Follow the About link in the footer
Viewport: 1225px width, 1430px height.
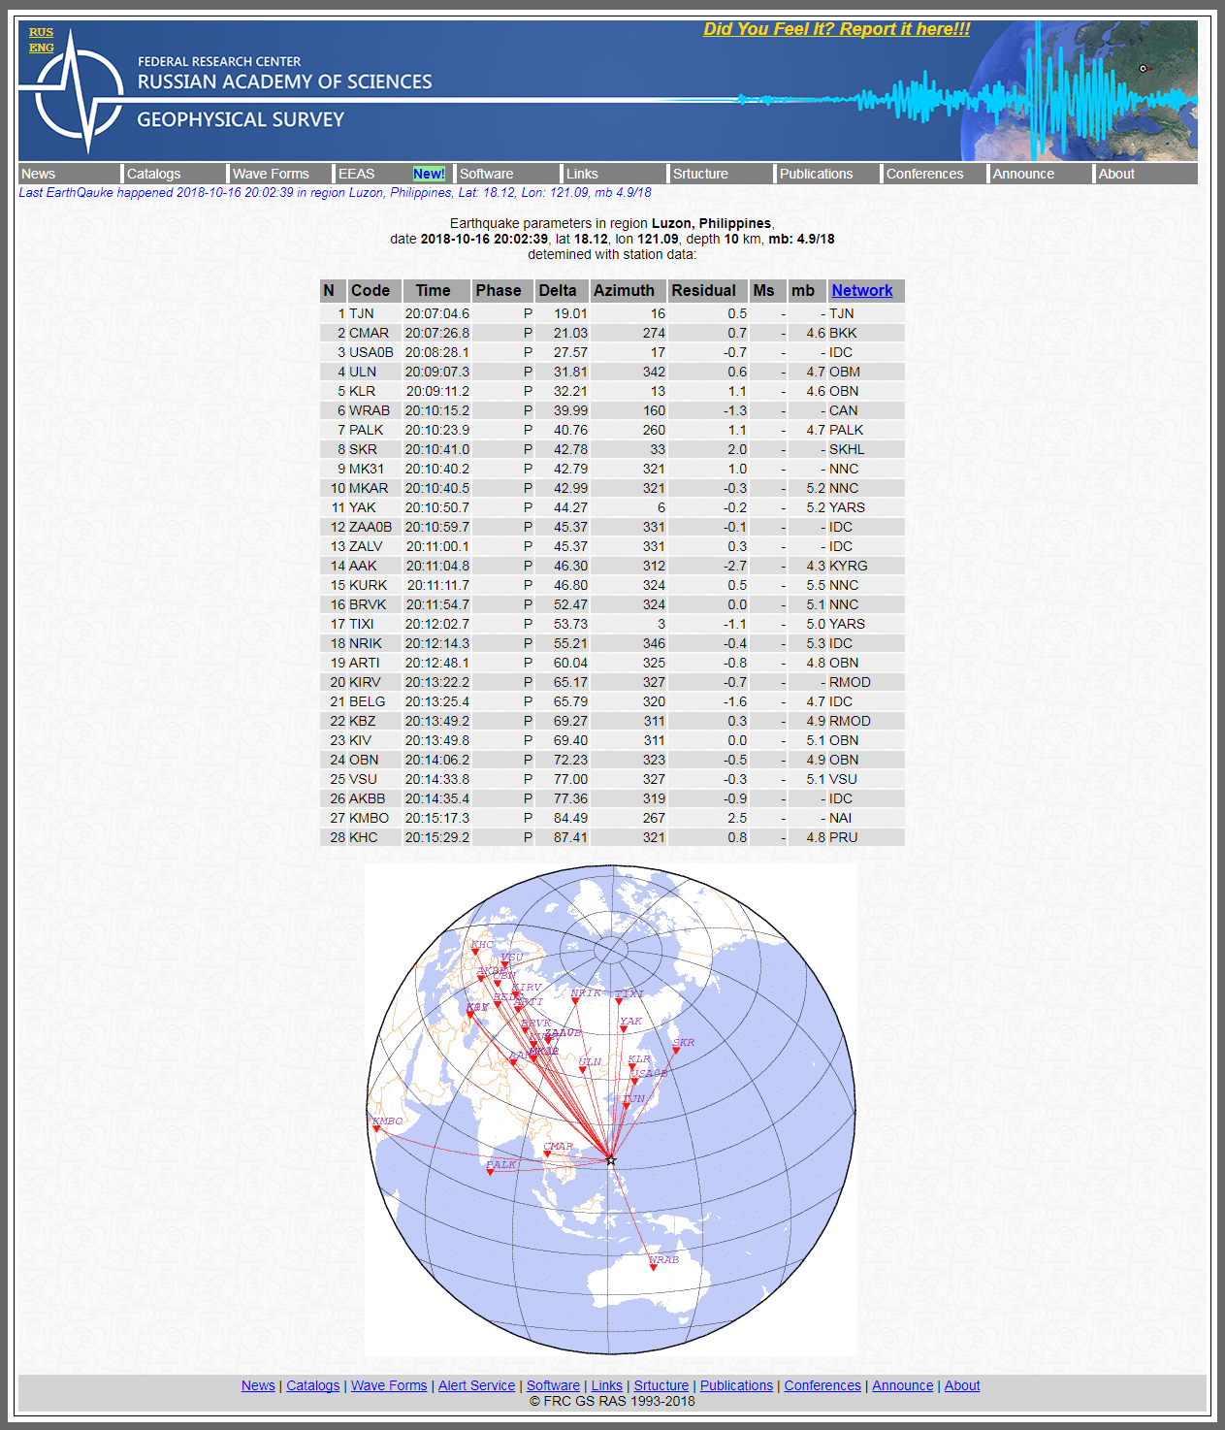click(962, 1385)
